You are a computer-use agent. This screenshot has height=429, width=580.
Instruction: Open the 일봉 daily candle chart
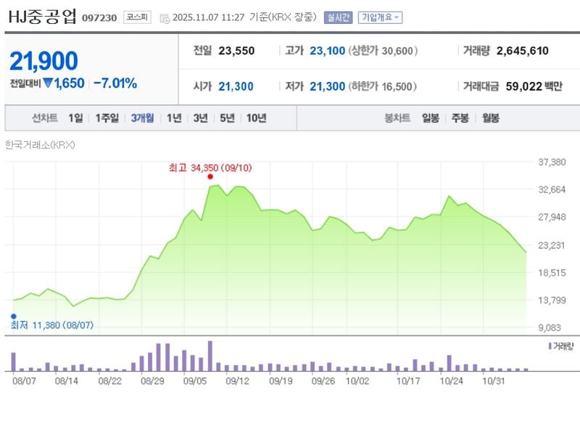coord(431,118)
